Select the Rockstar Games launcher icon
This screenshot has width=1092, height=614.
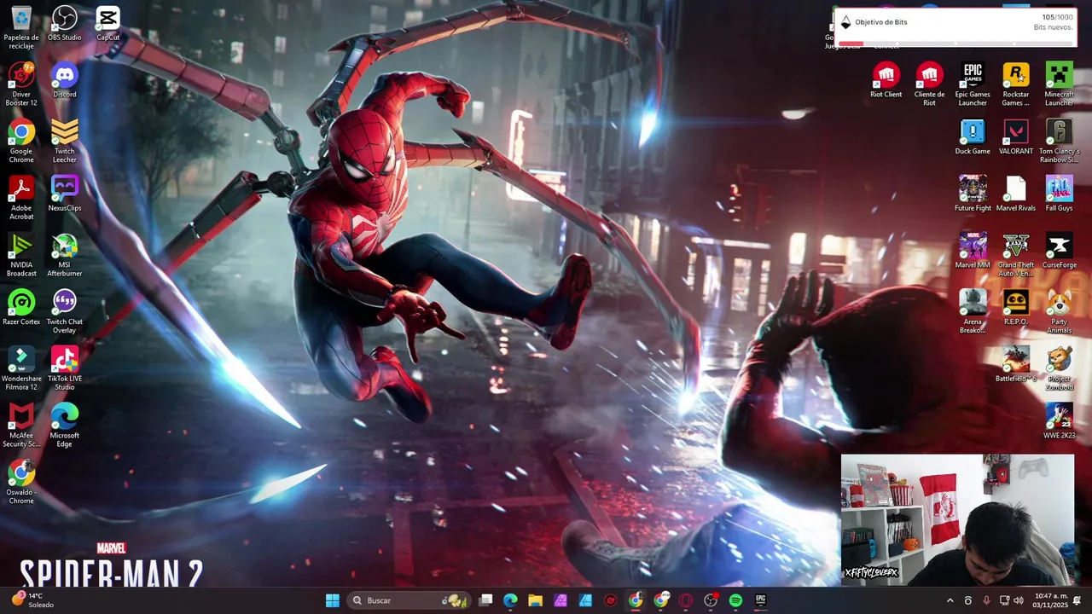point(1015,84)
